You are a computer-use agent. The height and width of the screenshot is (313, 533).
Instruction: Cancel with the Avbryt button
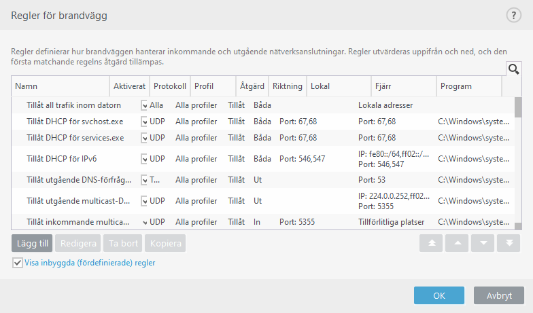tap(499, 295)
